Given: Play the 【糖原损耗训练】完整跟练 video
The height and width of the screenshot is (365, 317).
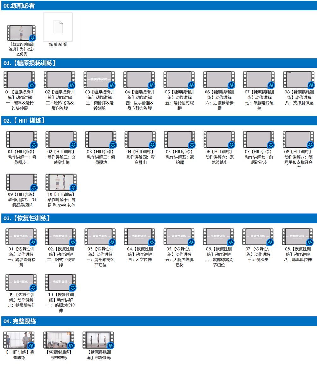Looking at the screenshot, I should (99, 340).
